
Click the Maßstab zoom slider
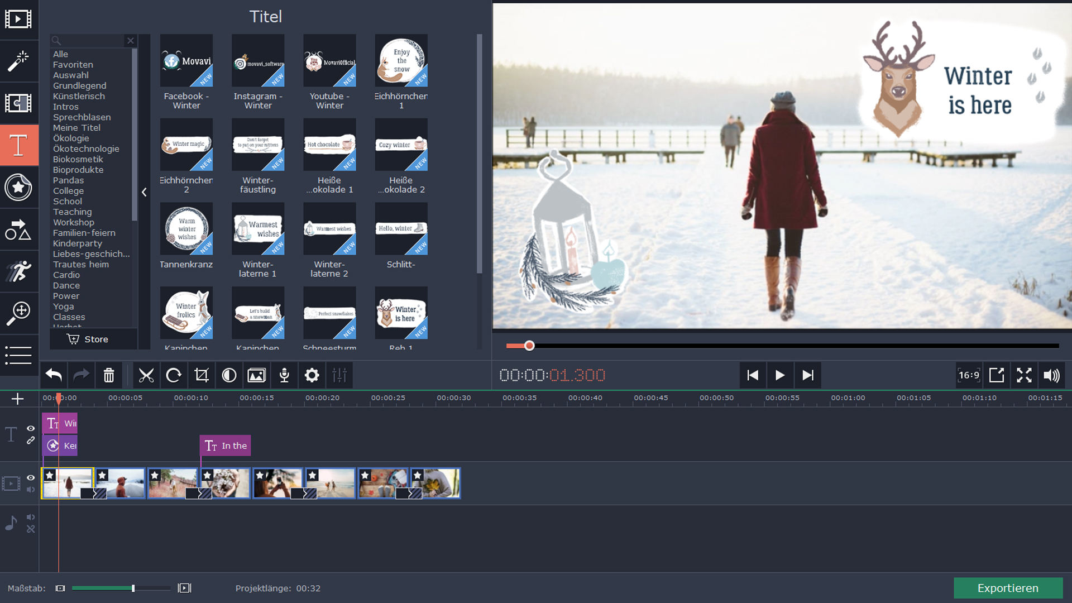tap(133, 588)
